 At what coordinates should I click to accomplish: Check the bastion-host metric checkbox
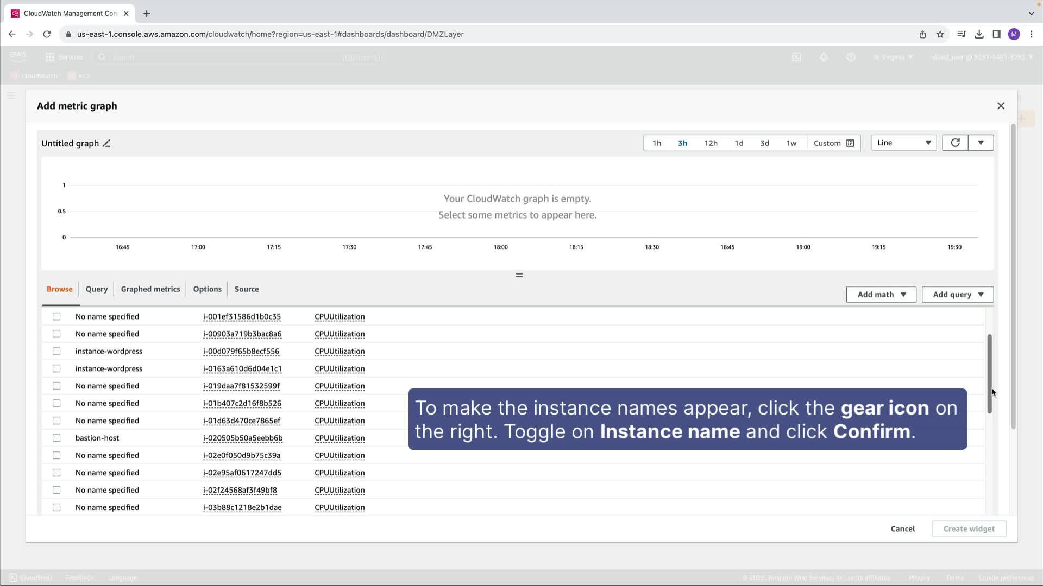click(x=56, y=438)
